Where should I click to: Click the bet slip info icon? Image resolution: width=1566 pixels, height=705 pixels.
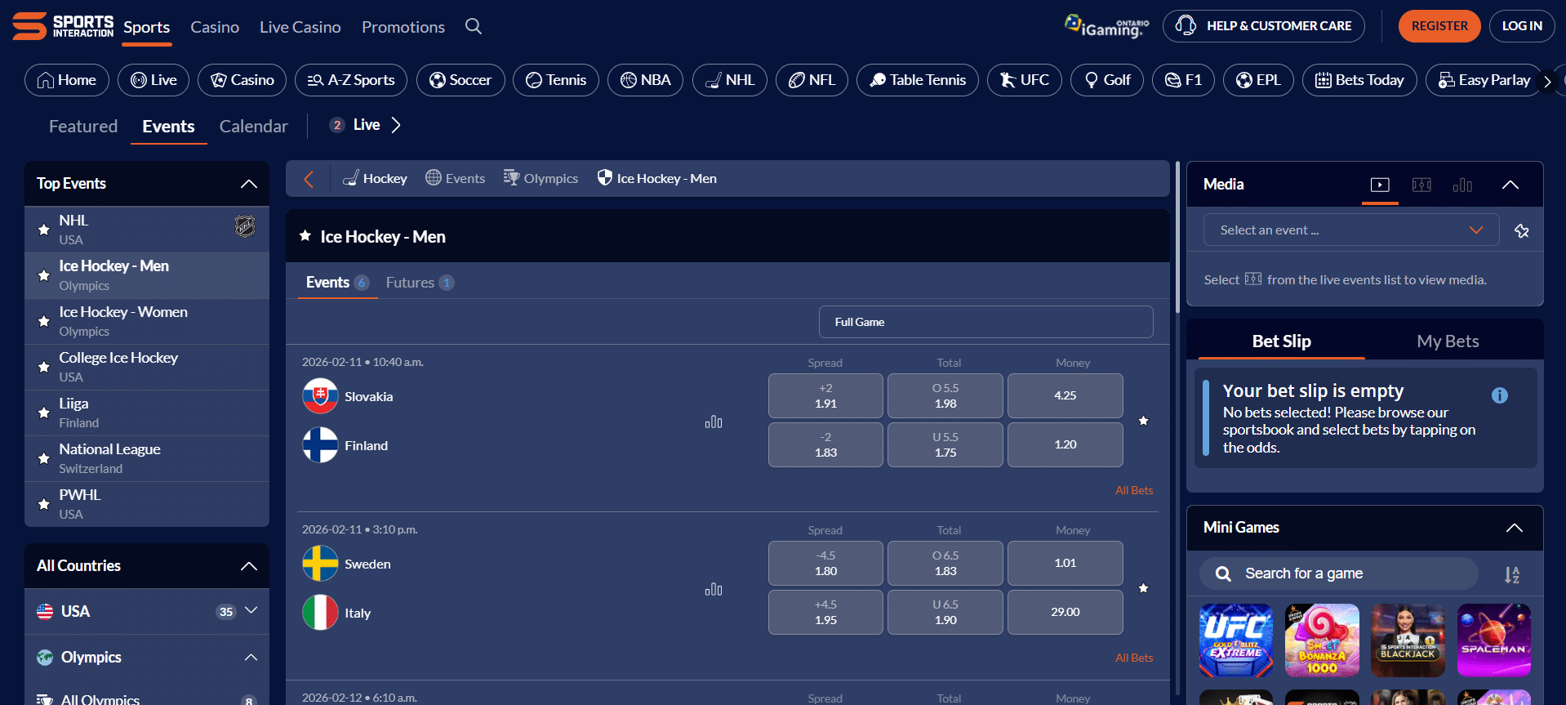pyautogui.click(x=1500, y=395)
